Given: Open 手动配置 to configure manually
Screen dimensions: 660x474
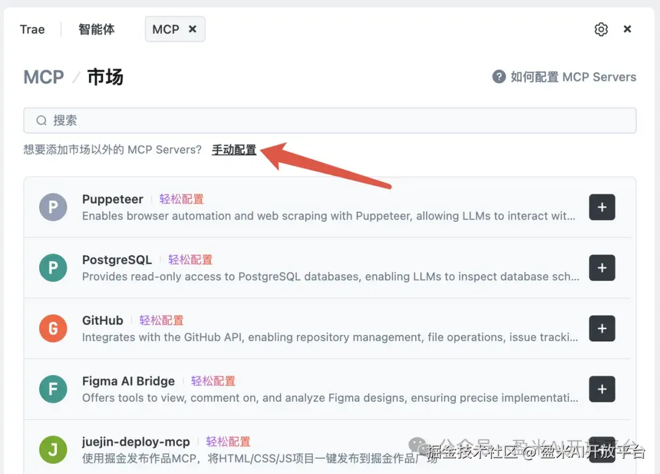Looking at the screenshot, I should [233, 149].
